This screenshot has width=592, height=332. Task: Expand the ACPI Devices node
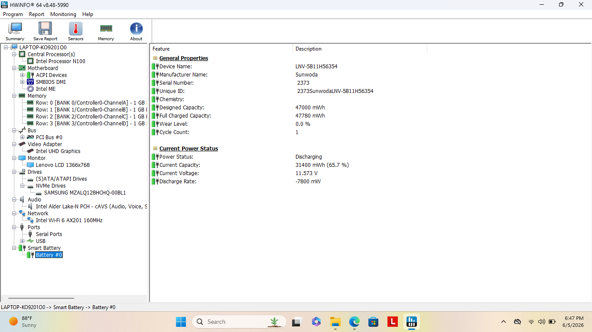tap(23, 75)
